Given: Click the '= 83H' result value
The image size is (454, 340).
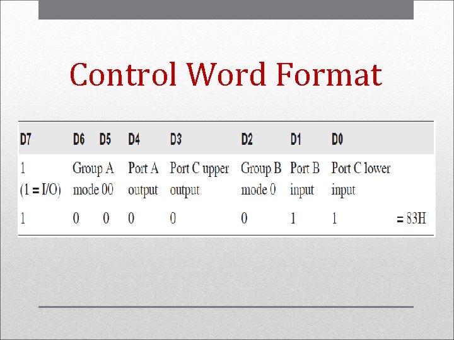Looking at the screenshot, I should coord(411,218).
